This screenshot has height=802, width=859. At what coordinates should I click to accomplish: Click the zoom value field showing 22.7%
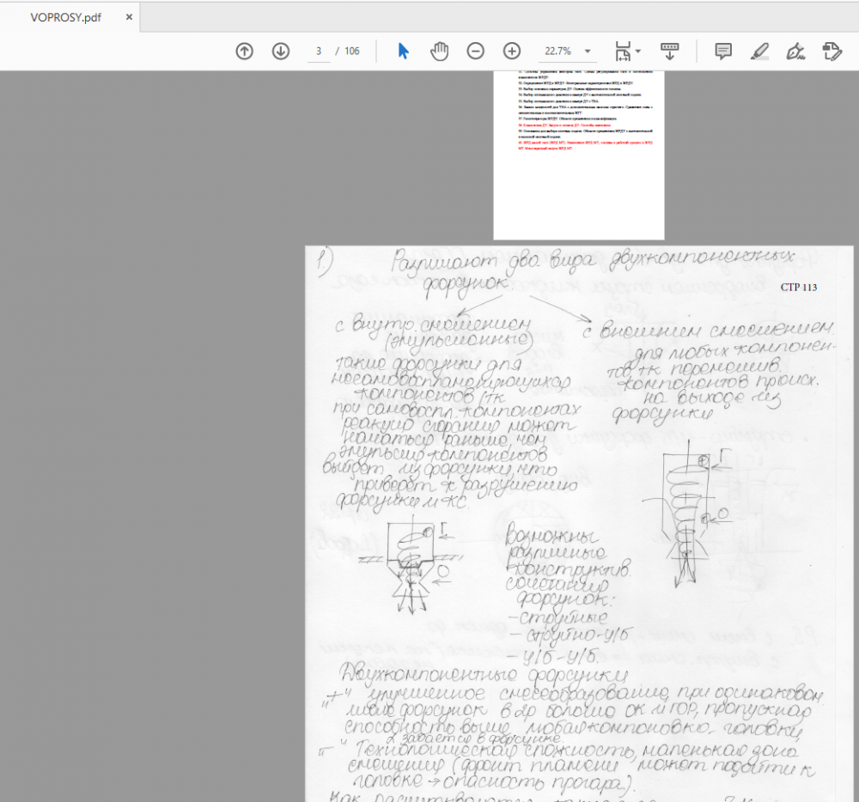coord(557,52)
